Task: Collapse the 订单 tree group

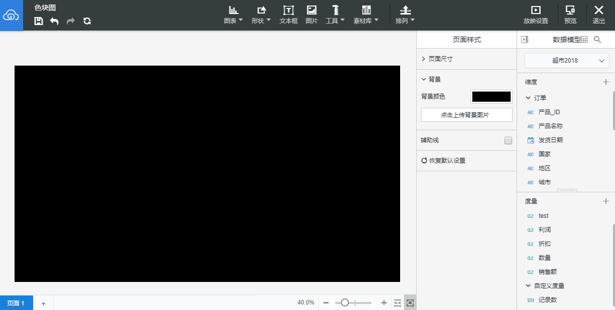Action: [x=528, y=98]
